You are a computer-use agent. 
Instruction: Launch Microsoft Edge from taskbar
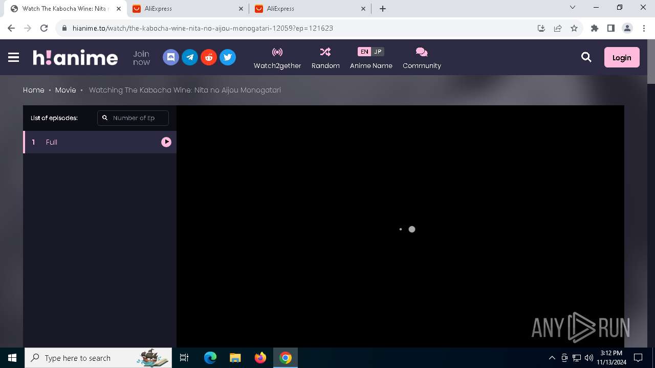point(210,358)
